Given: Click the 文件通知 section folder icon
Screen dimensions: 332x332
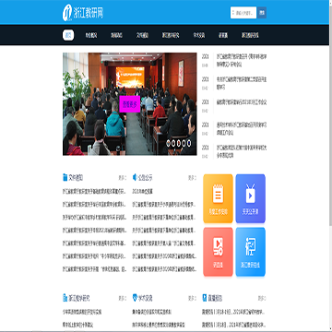Looking at the screenshot, I should point(65,177).
